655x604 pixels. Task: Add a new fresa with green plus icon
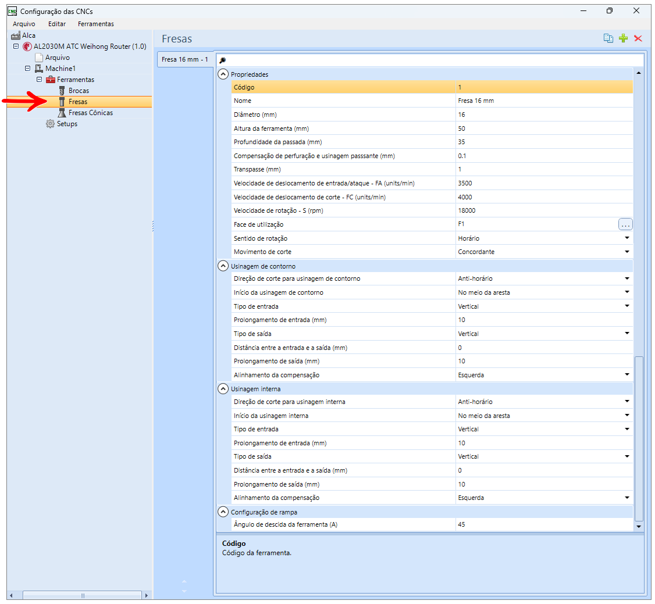pyautogui.click(x=623, y=38)
